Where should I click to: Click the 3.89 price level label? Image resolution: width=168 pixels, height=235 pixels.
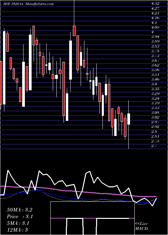[155, 42]
